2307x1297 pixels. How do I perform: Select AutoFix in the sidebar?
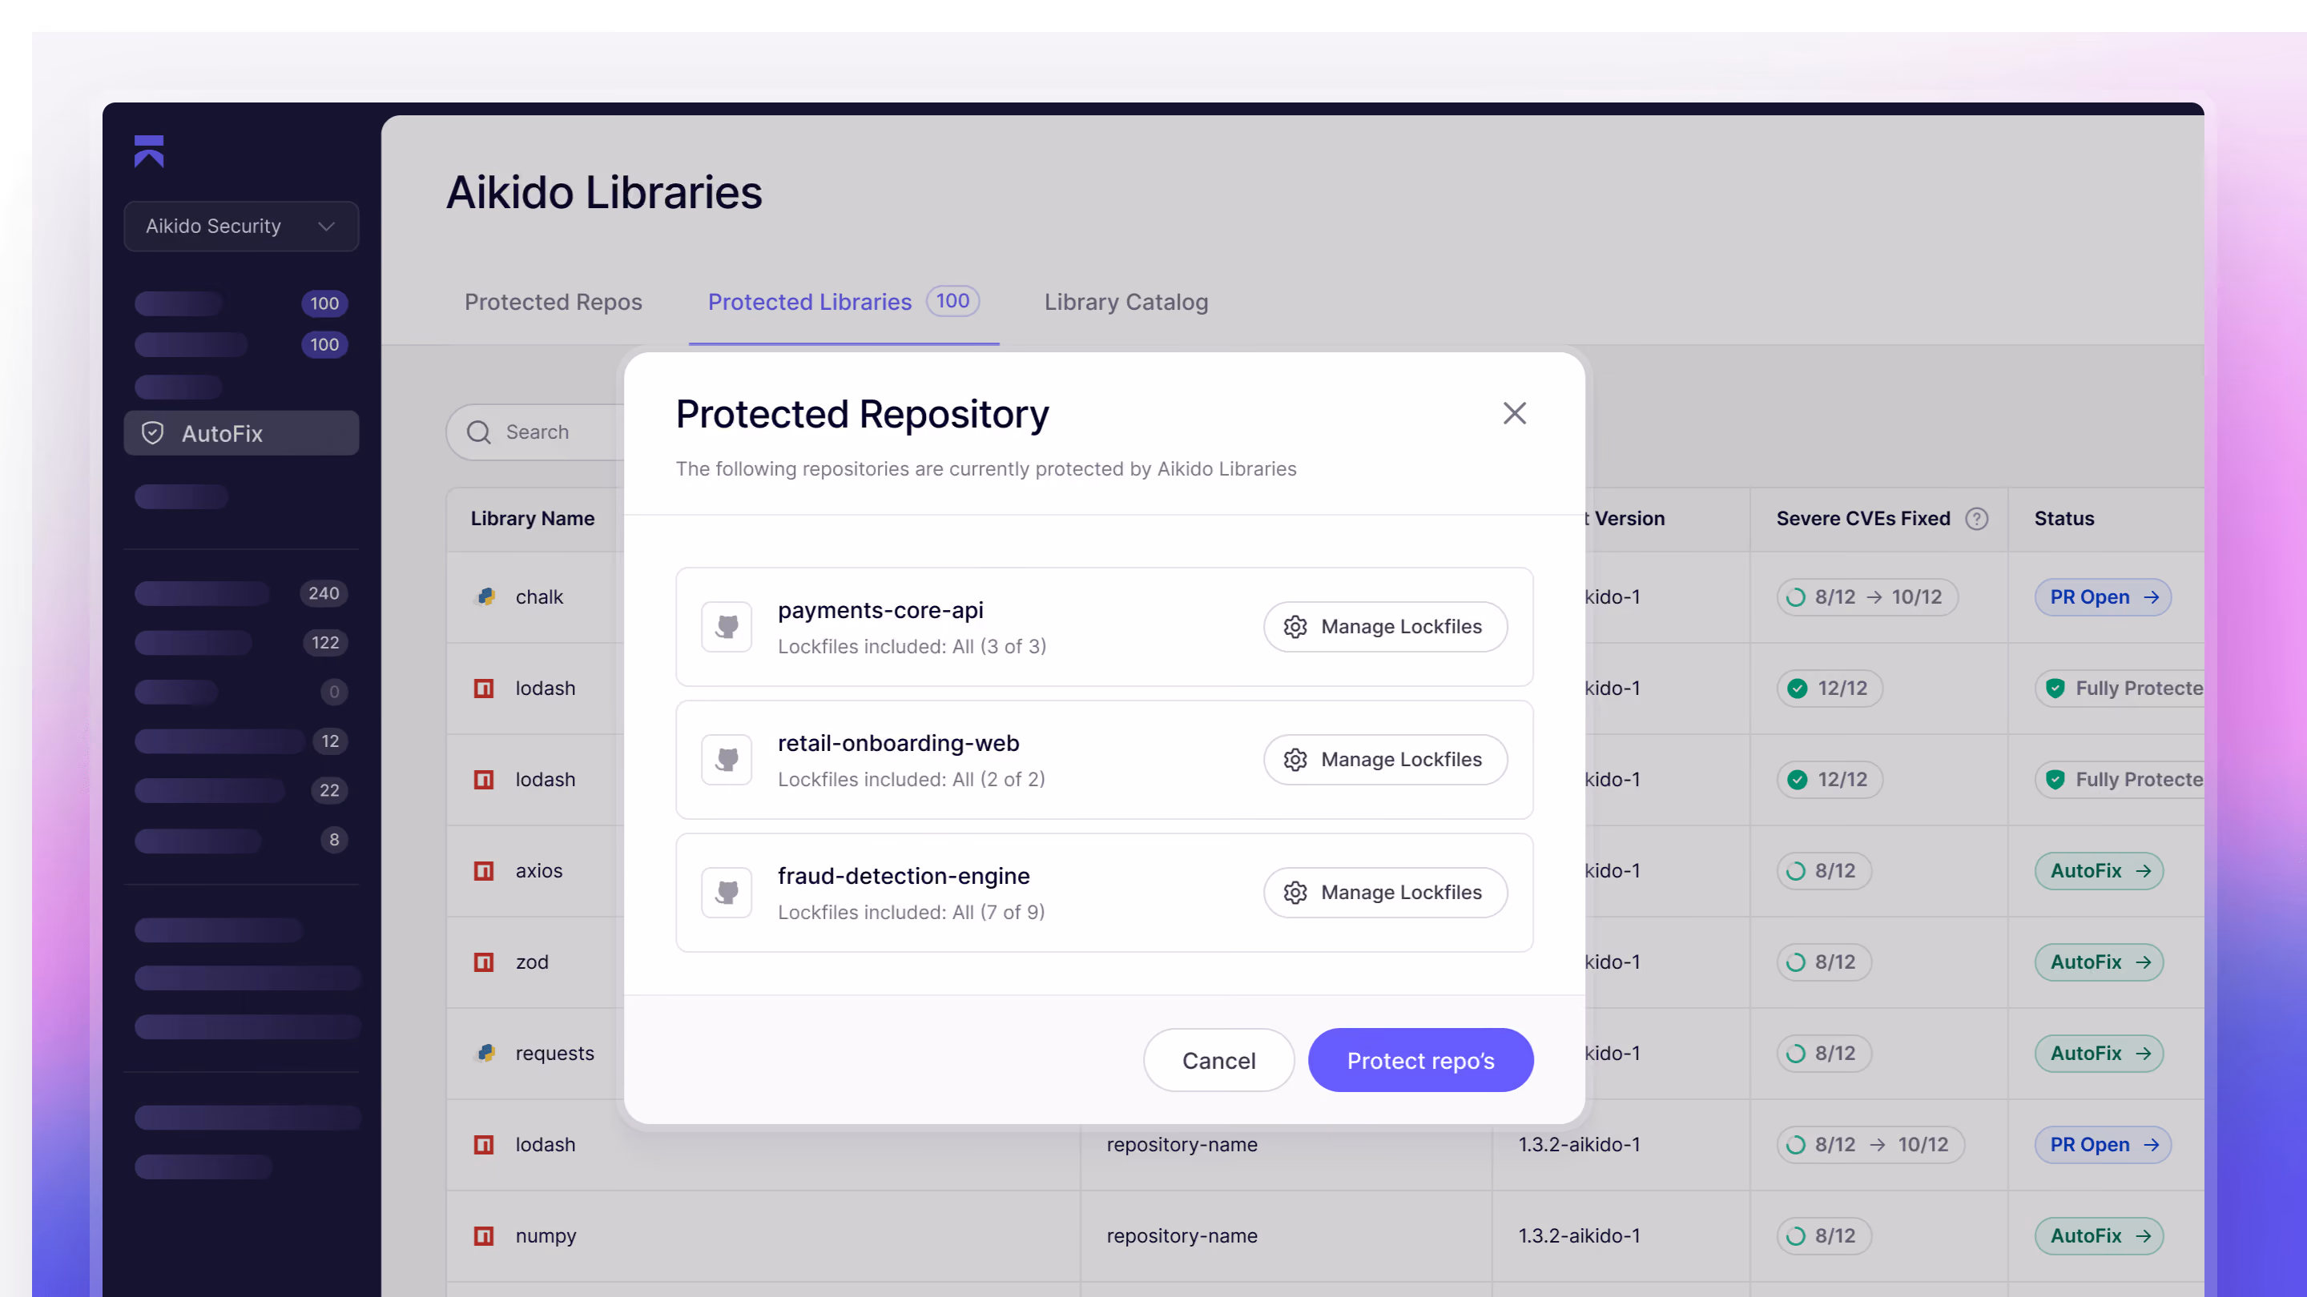click(241, 433)
